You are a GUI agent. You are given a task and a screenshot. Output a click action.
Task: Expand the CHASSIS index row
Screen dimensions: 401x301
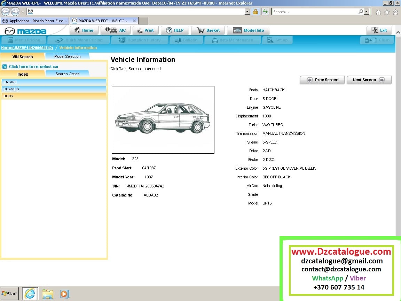pos(54,89)
